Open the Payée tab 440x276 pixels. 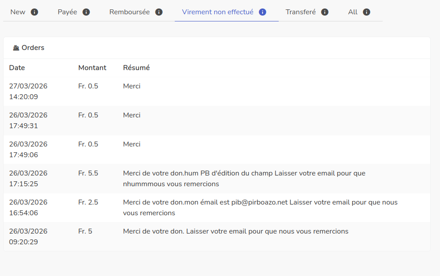(67, 12)
